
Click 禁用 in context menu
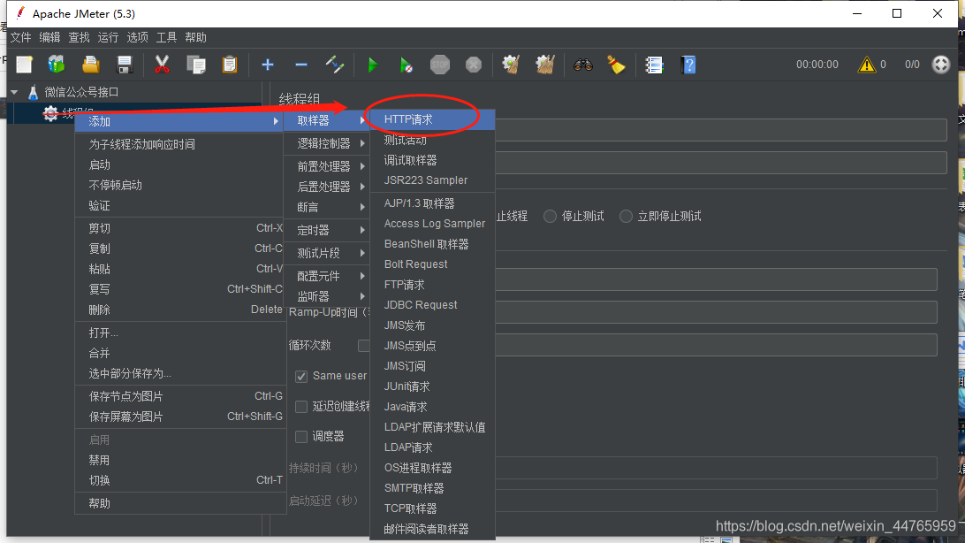click(179, 461)
